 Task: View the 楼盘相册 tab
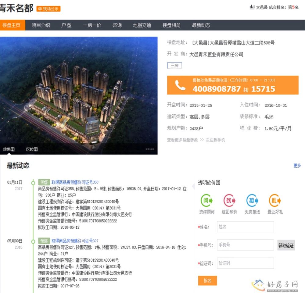[171, 25]
